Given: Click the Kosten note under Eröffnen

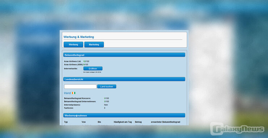Looking at the screenshot, I should coord(92,72).
